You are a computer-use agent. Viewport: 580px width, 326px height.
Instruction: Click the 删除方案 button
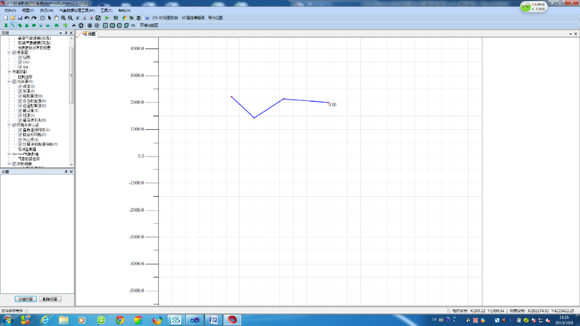coord(50,299)
